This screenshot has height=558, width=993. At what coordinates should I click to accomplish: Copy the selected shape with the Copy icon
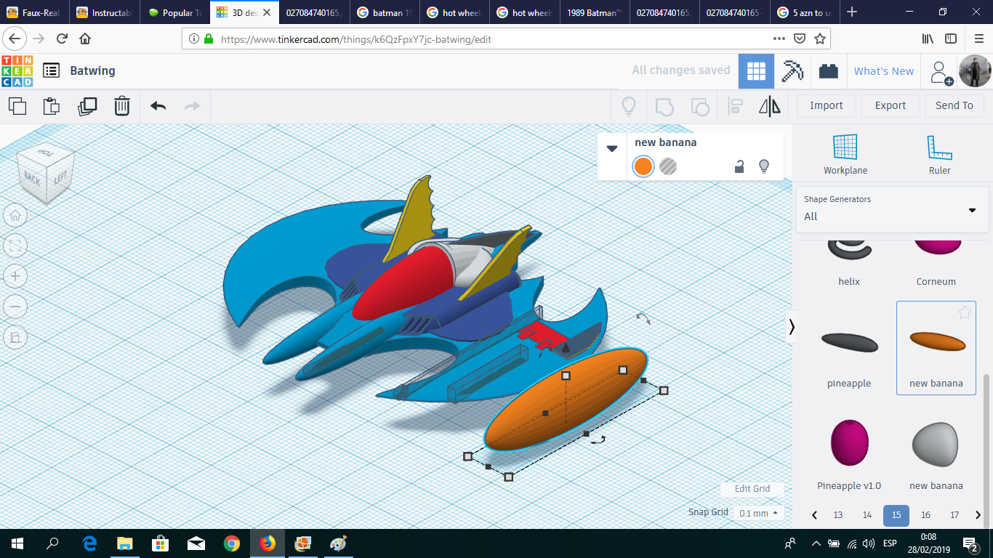point(17,105)
